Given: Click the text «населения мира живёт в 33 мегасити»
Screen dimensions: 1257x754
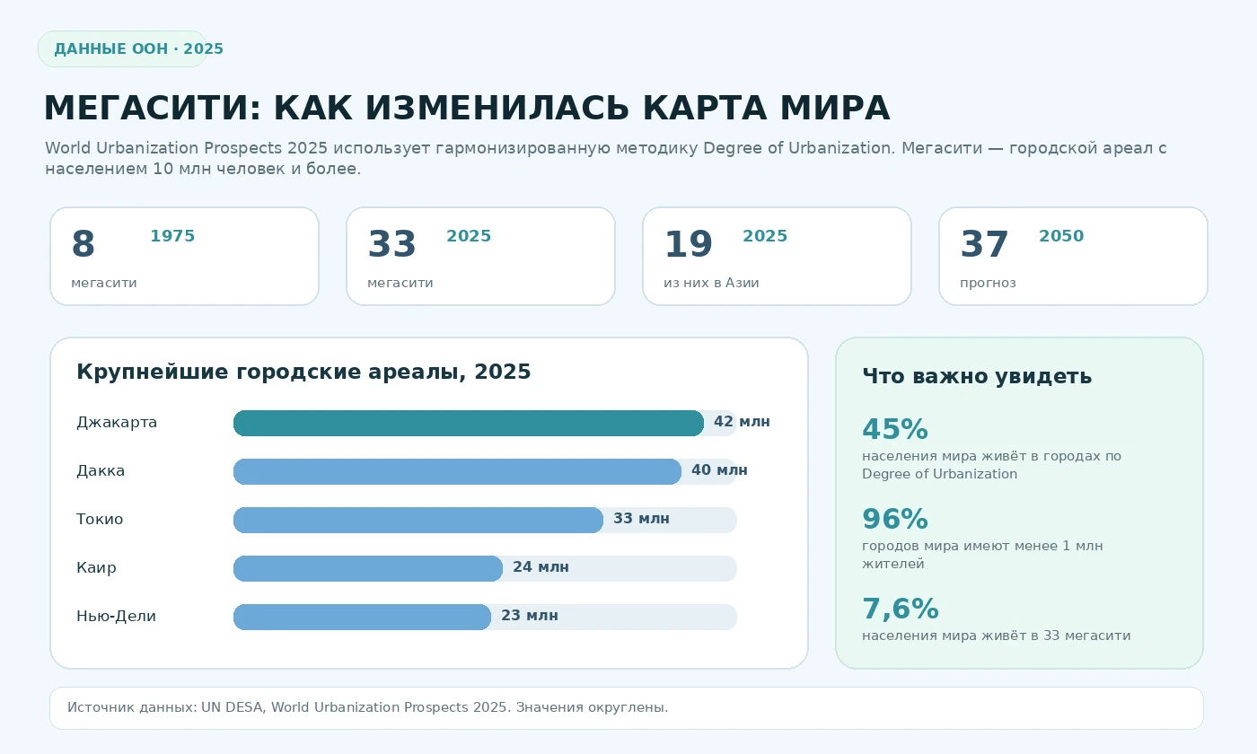Looking at the screenshot, I should [x=996, y=636].
